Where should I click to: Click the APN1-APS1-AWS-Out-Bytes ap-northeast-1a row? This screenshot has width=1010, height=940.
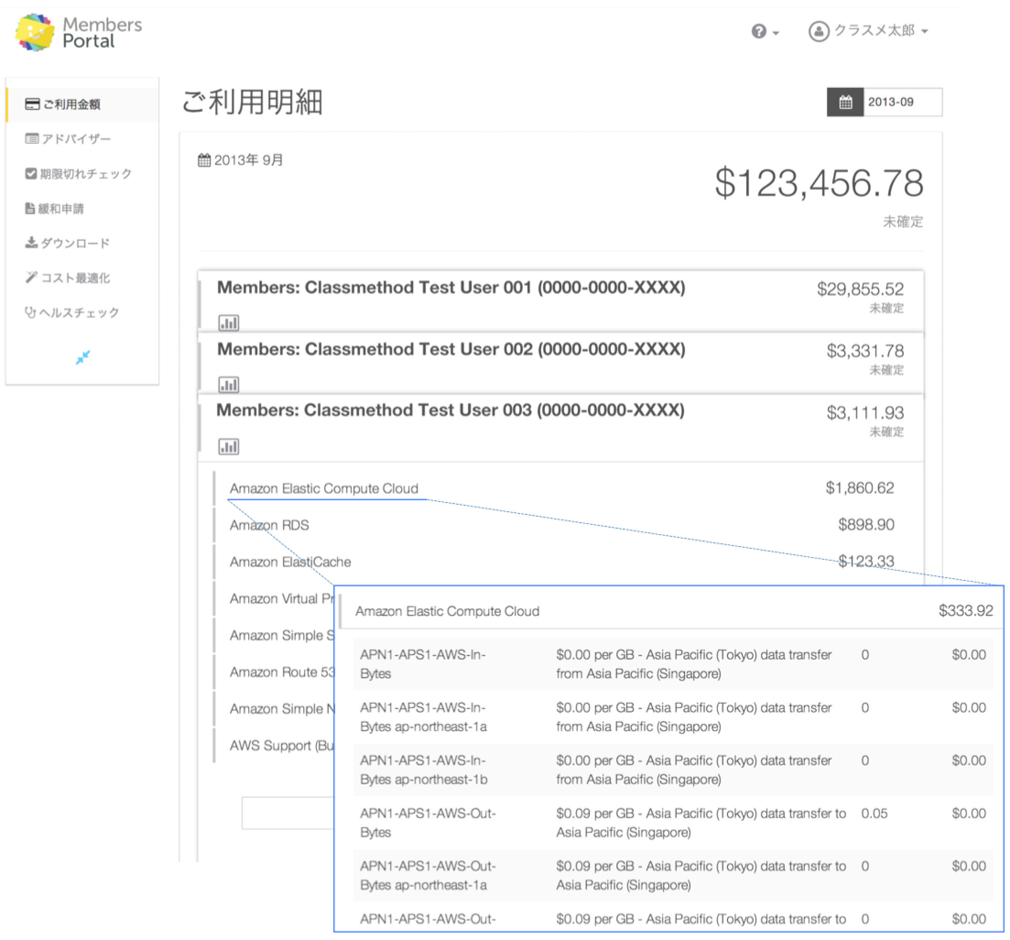point(673,875)
